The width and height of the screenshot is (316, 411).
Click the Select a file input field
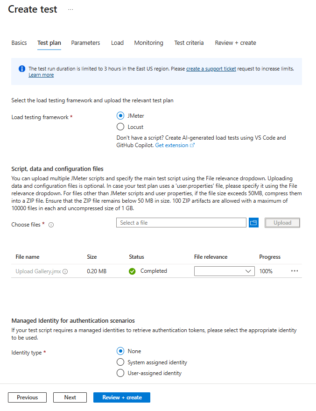tap(181, 223)
